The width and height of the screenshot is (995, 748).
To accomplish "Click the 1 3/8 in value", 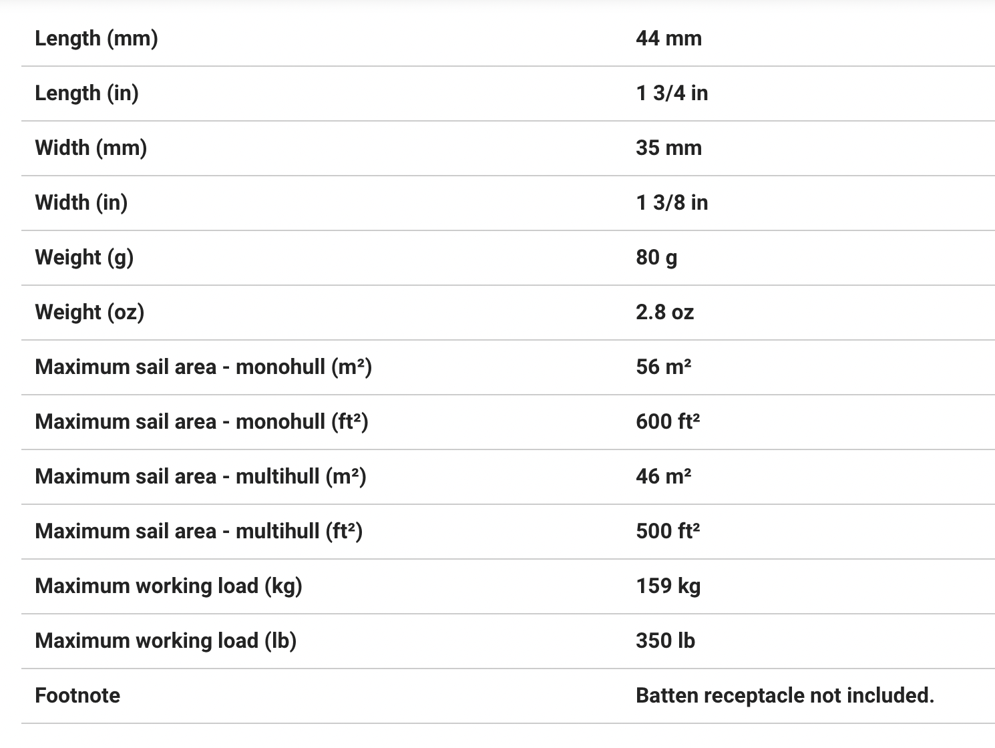I will pyautogui.click(x=672, y=202).
